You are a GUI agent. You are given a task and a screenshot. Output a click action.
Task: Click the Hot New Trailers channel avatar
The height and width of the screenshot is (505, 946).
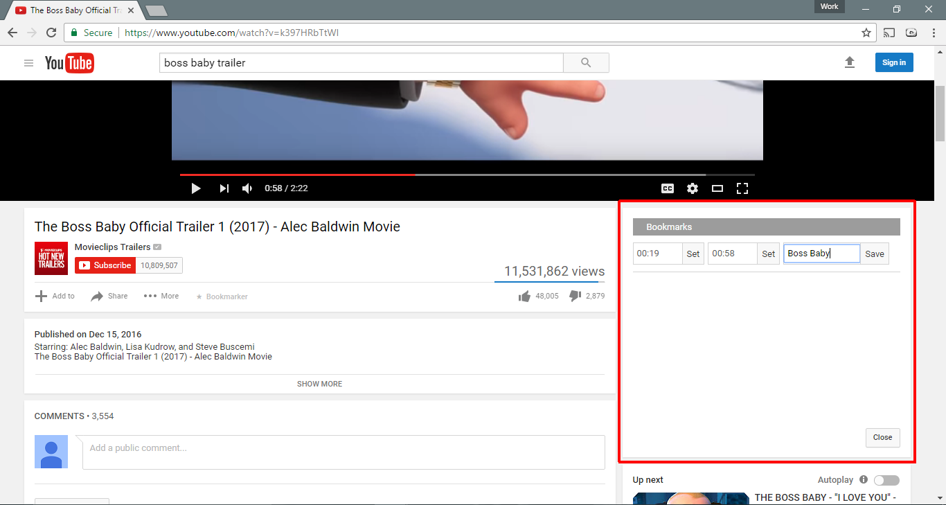coord(51,258)
